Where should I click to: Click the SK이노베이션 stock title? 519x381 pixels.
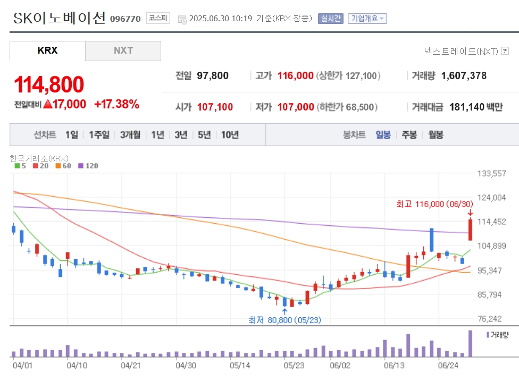click(x=60, y=18)
